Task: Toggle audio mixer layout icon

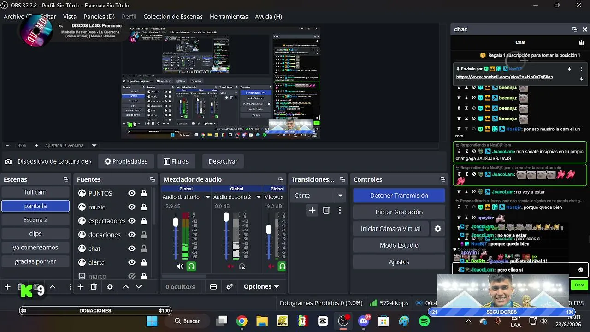Action: (x=213, y=287)
